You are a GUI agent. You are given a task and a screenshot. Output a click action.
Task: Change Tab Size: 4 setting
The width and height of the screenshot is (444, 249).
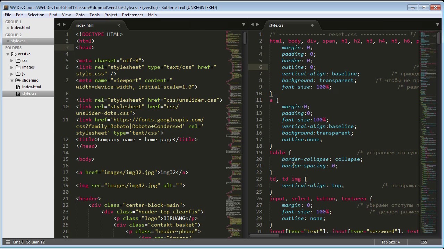click(391, 242)
